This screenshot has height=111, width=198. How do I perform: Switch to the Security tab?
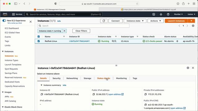tap(56, 78)
